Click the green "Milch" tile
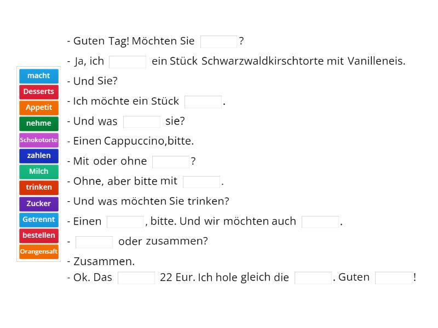438x328 pixels. click(x=38, y=172)
